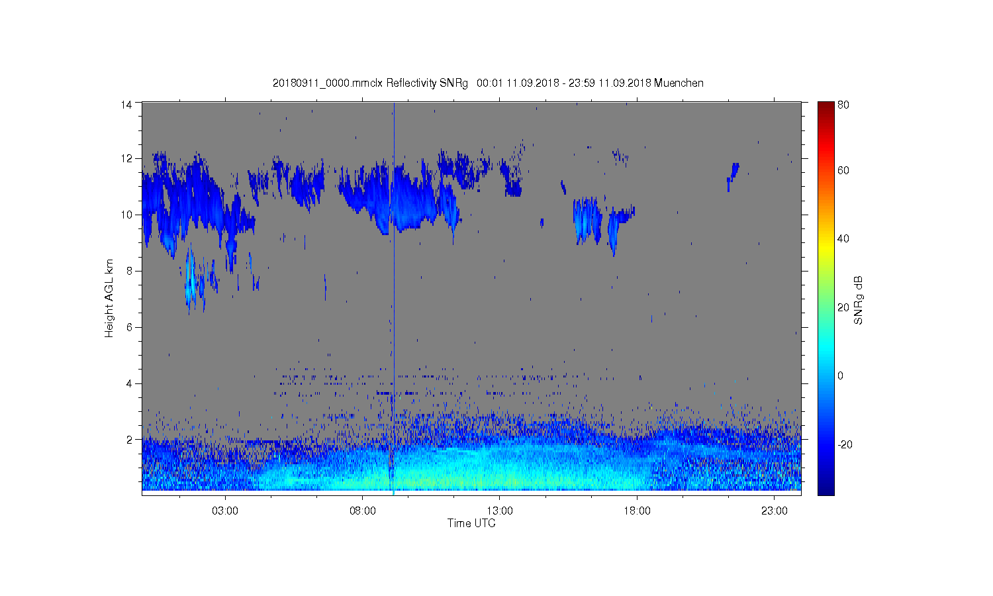Click the height tick label 8
This screenshot has height=596, width=993.
[x=130, y=271]
